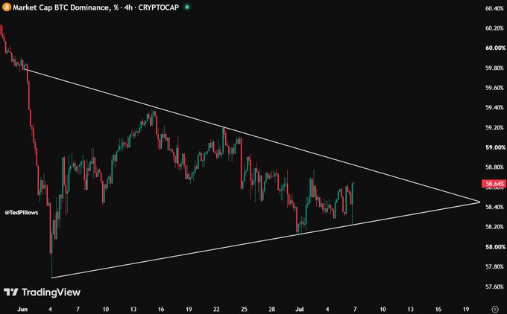Click the 59.00% price axis label
This screenshot has height=314, width=507.
(x=495, y=147)
